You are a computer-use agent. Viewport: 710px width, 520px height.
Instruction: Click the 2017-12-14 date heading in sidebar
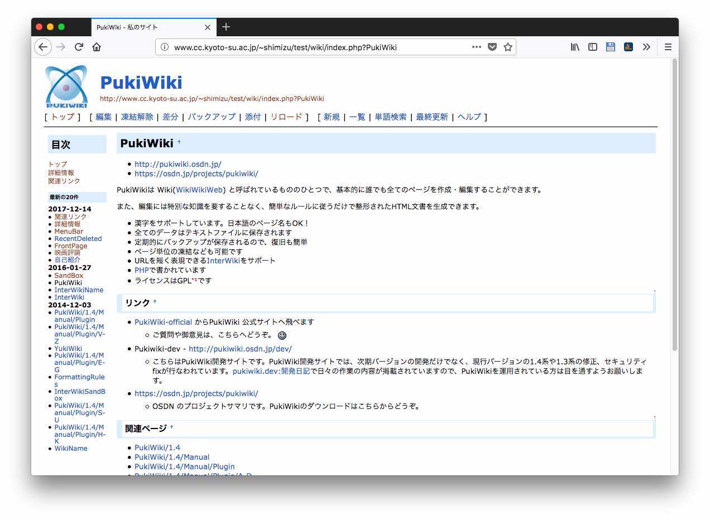coord(69,209)
